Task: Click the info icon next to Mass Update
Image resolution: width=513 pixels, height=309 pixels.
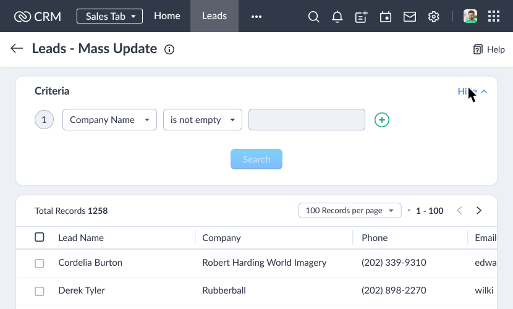Action: (x=169, y=49)
